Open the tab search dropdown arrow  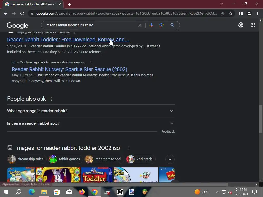click(x=222, y=4)
